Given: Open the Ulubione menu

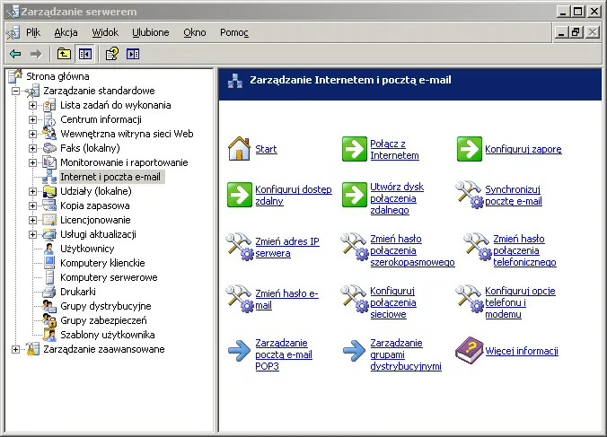Looking at the screenshot, I should [x=151, y=32].
